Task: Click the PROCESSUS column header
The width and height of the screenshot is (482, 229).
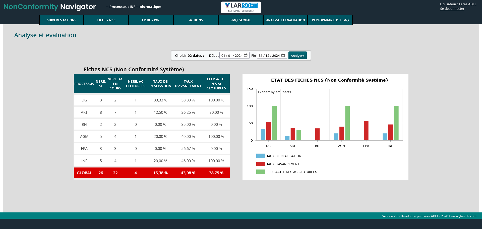Action: 84,84
